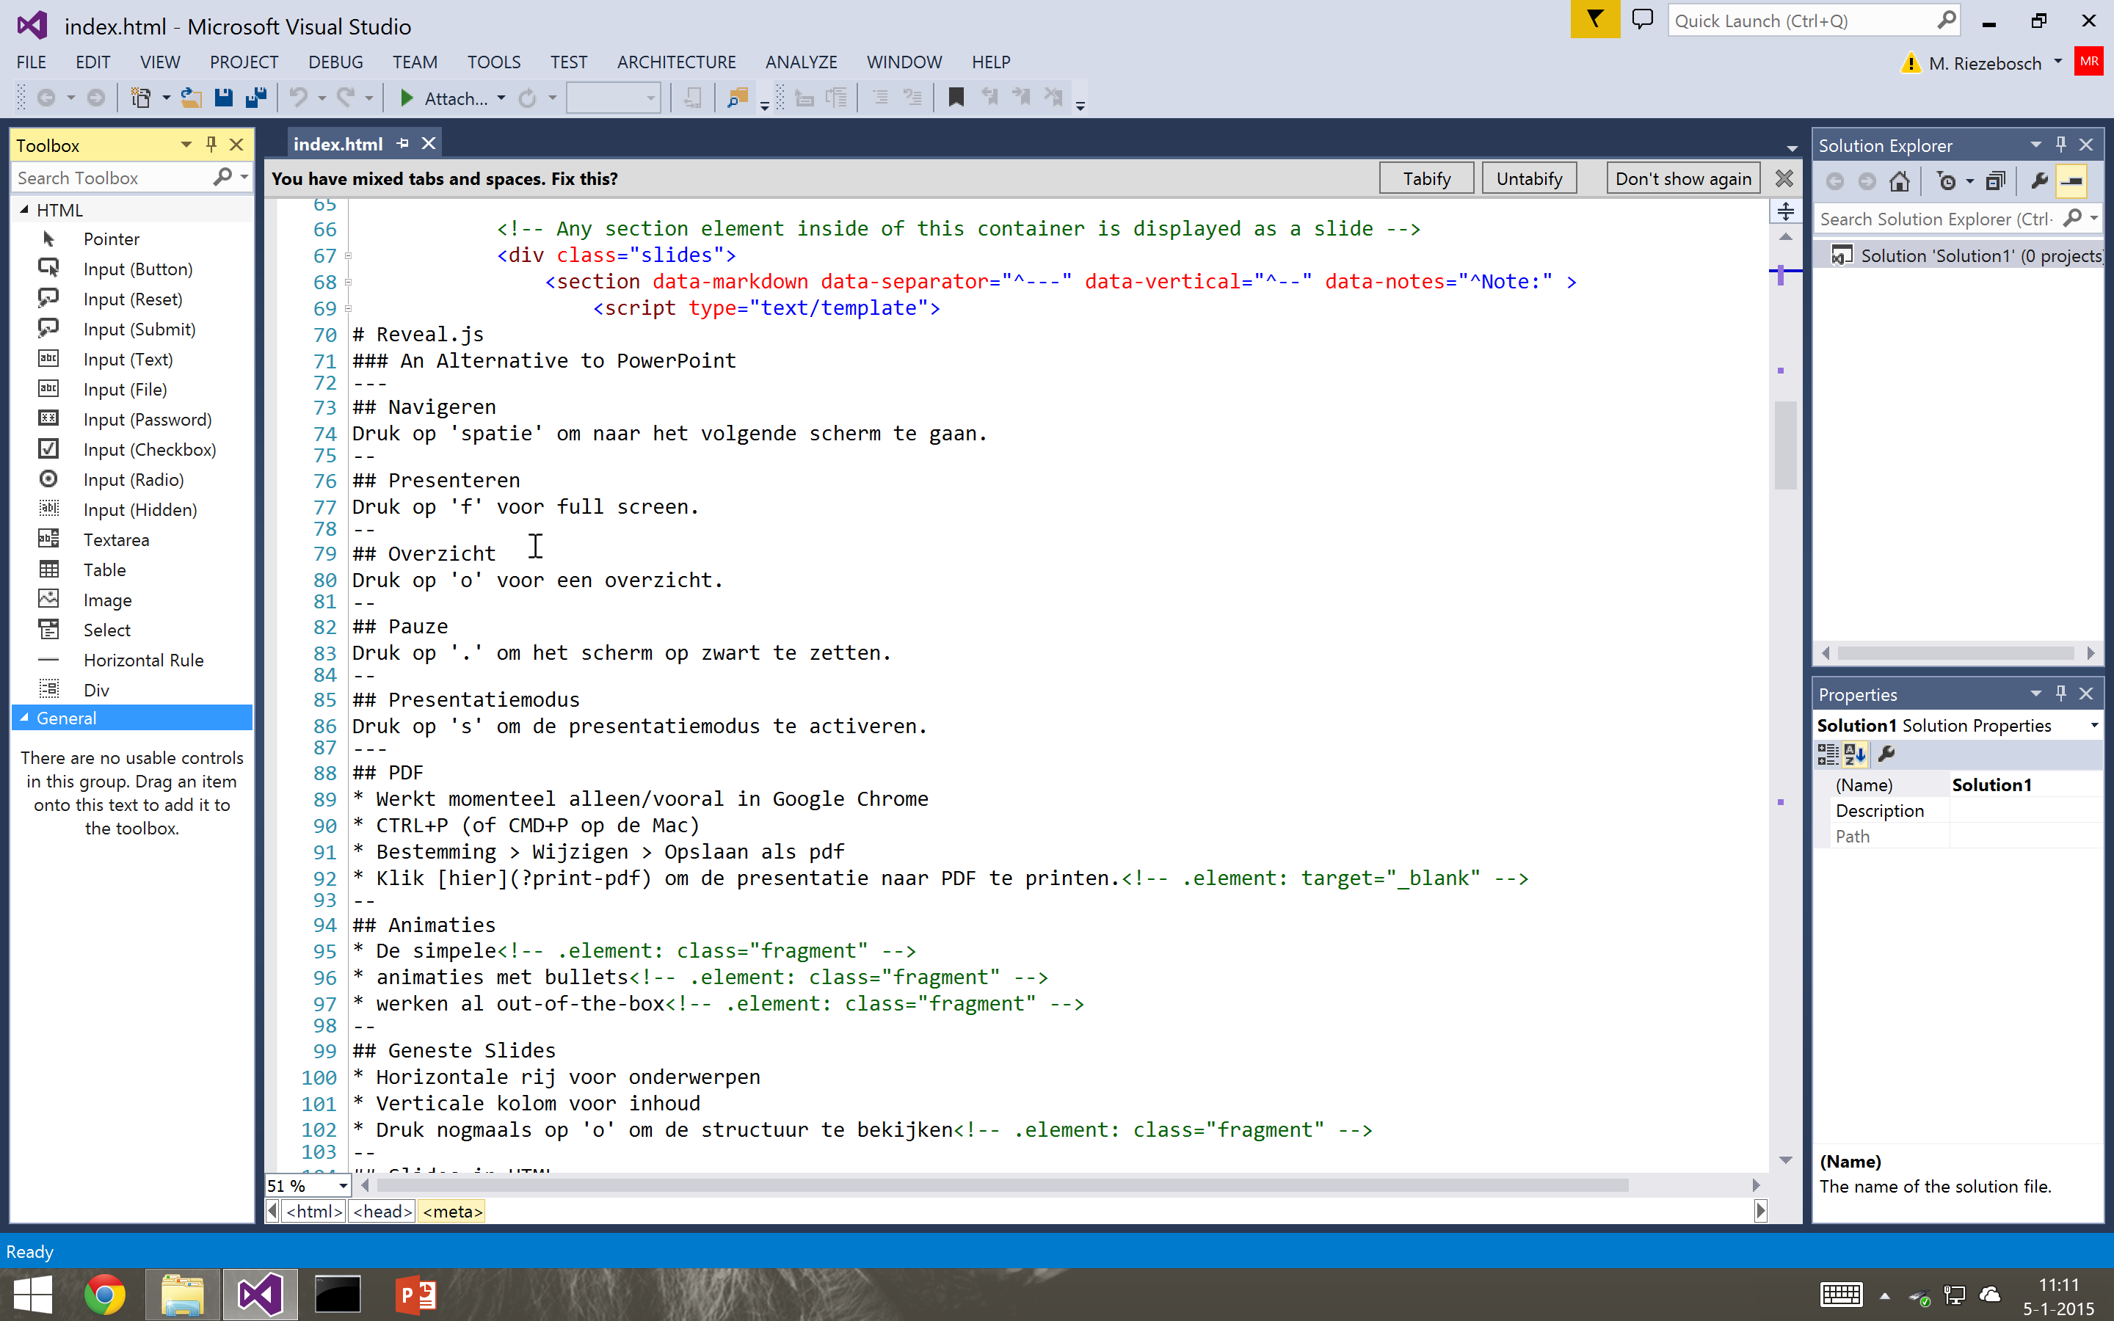Click the <html> breadcrumb tag
The width and height of the screenshot is (2114, 1321).
point(313,1211)
